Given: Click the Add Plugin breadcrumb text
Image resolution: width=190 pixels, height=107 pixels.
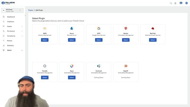Looking at the screenshot, I should (39, 10).
